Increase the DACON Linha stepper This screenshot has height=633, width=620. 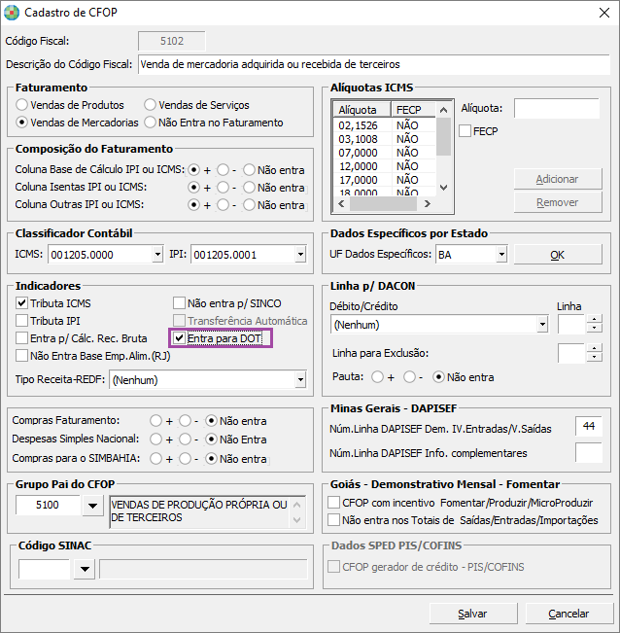594,319
